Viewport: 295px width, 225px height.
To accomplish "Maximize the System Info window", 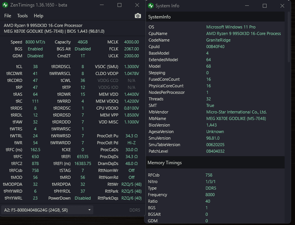I will [x=265, y=6].
